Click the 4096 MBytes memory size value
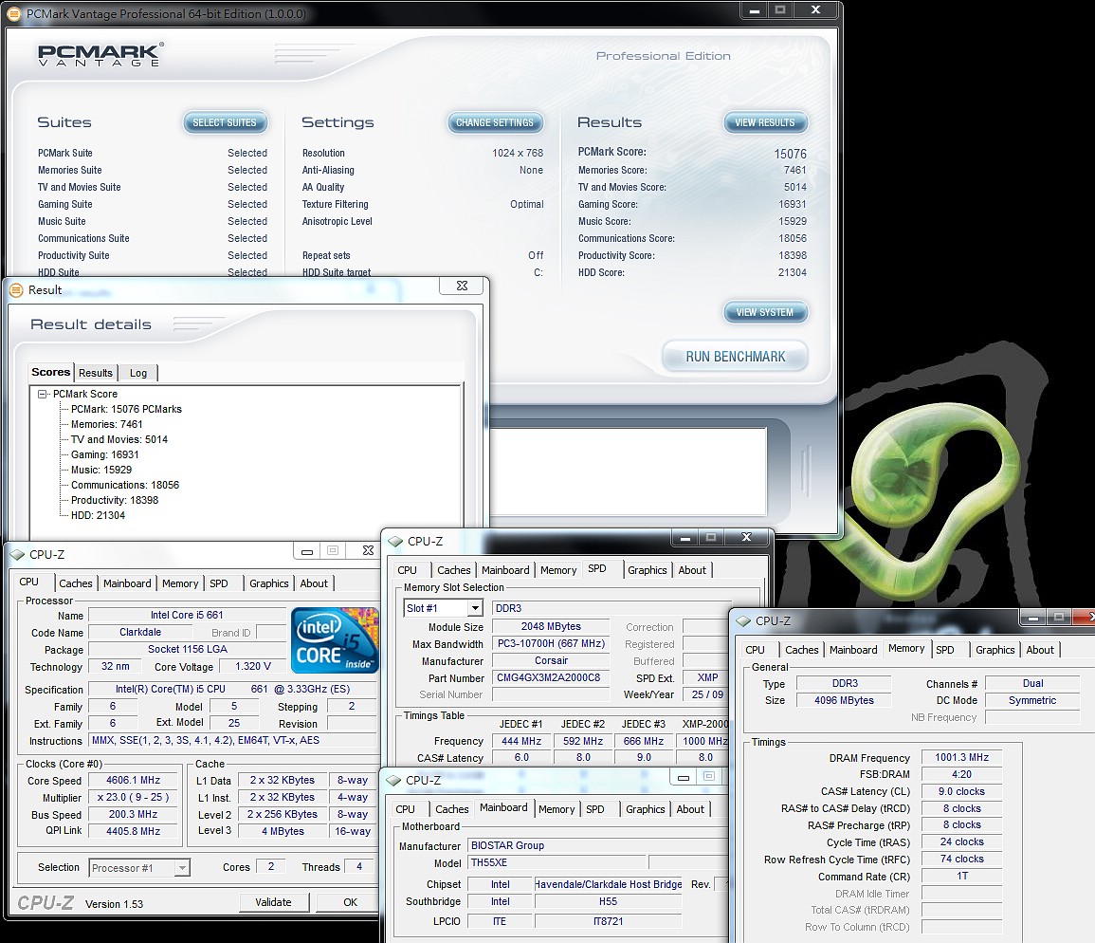This screenshot has width=1095, height=943. (844, 700)
